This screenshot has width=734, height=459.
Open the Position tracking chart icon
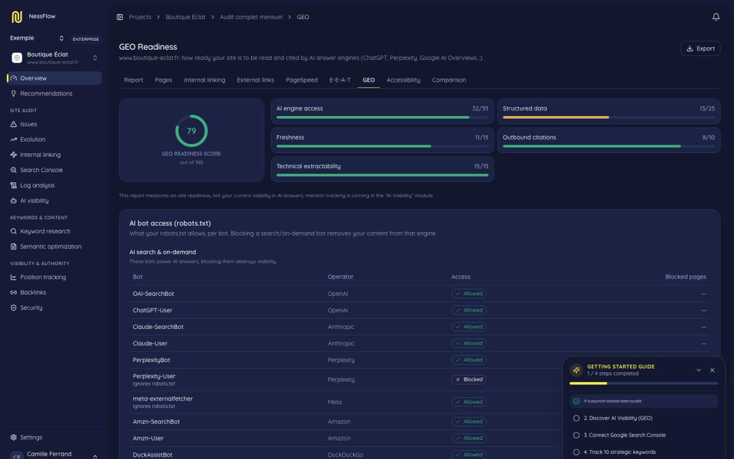tap(13, 277)
